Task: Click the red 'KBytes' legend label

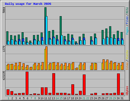Action: (127, 91)
